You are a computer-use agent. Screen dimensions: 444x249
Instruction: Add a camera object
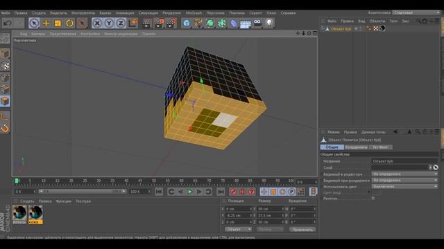(x=257, y=23)
